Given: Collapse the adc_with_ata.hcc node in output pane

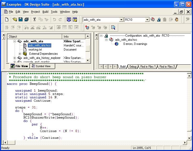Looking at the screenshot, I should [x=106, y=40].
